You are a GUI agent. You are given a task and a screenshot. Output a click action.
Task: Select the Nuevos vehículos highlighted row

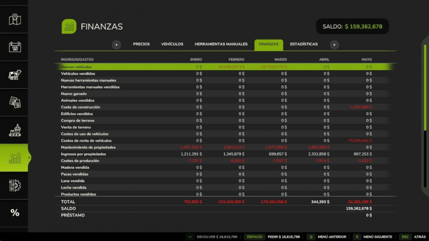tap(225, 67)
